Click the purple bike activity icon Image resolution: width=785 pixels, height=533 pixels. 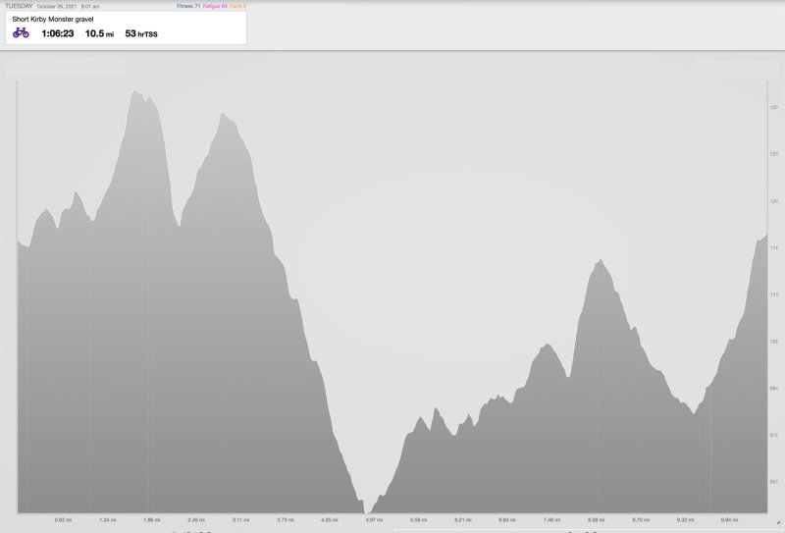pos(21,33)
